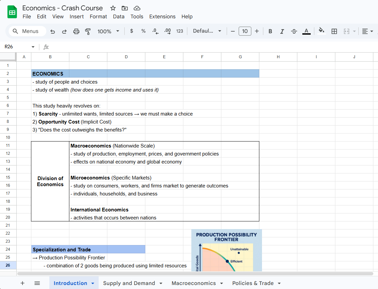Open the fill color picker
The image size is (378, 289).
(321, 31)
